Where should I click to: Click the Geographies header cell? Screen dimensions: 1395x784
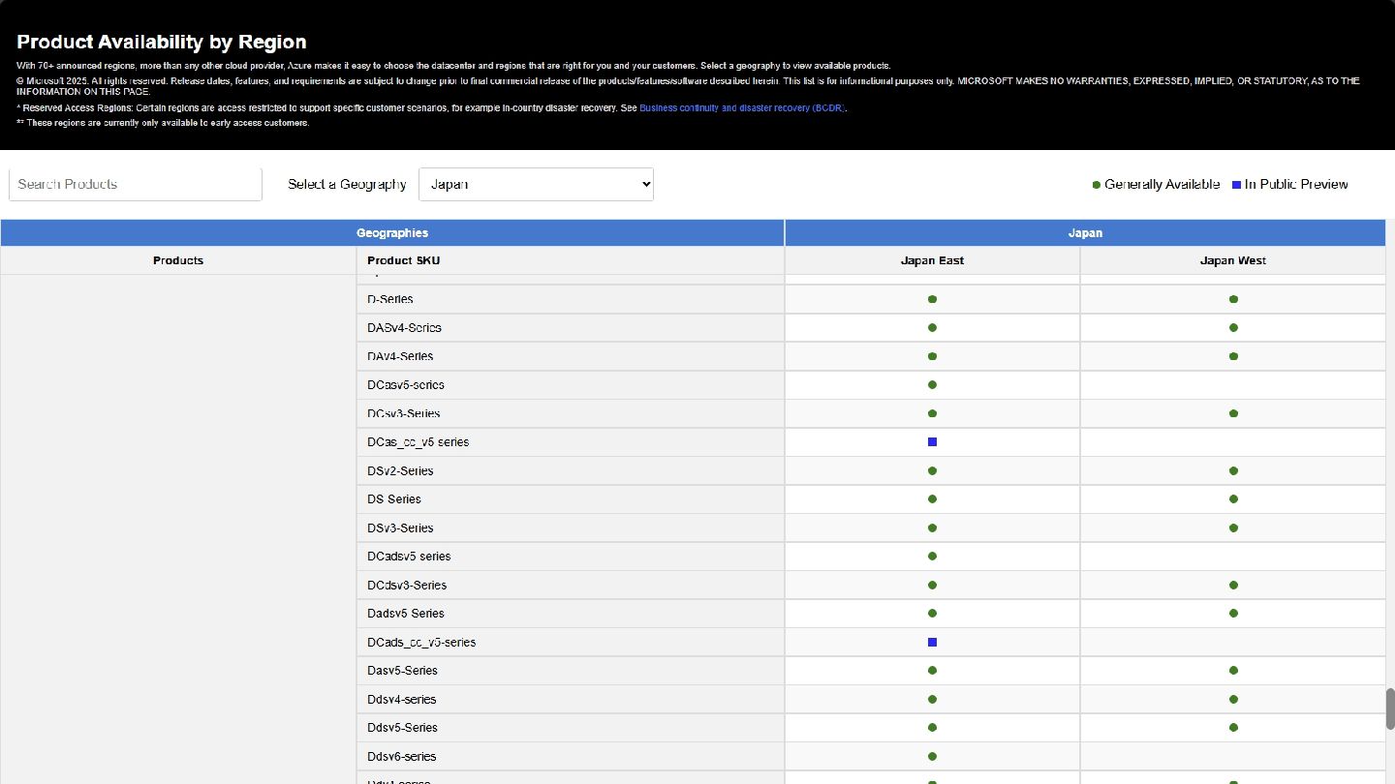tap(392, 233)
